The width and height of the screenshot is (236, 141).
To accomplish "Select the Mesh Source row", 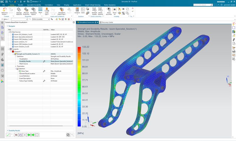I will click(x=40, y=64).
